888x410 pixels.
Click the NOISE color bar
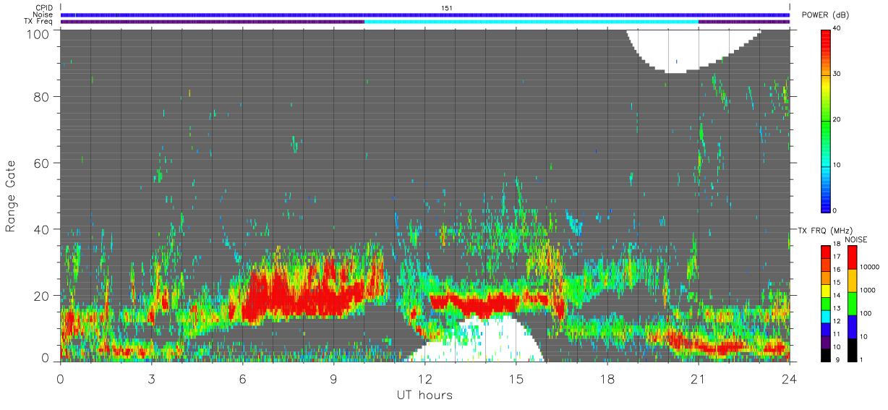[852, 303]
